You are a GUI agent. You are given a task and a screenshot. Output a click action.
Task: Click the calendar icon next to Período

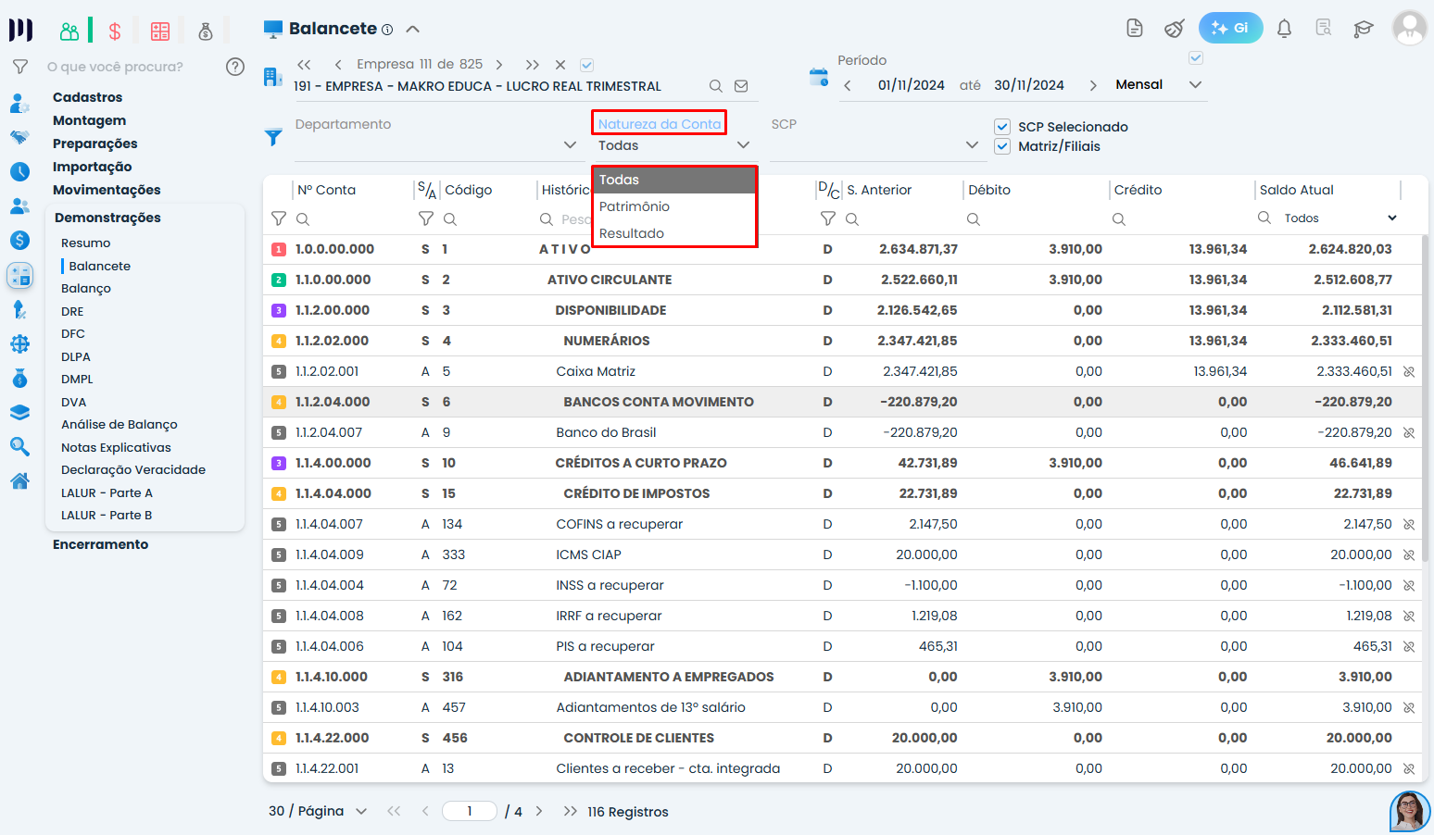[818, 78]
